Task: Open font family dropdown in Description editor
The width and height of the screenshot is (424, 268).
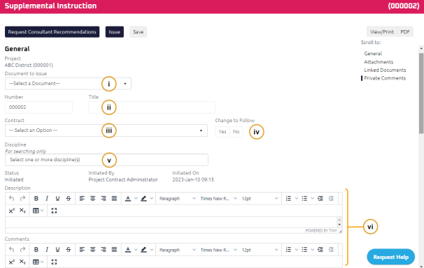Action: (x=218, y=198)
